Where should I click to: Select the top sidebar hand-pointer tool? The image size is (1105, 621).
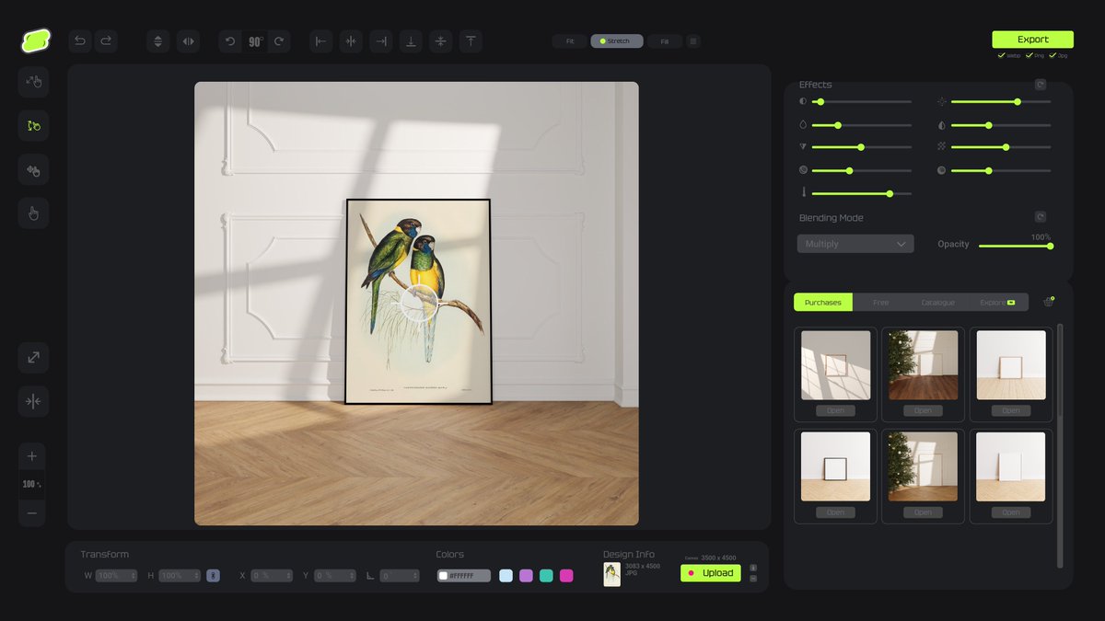[x=34, y=82]
